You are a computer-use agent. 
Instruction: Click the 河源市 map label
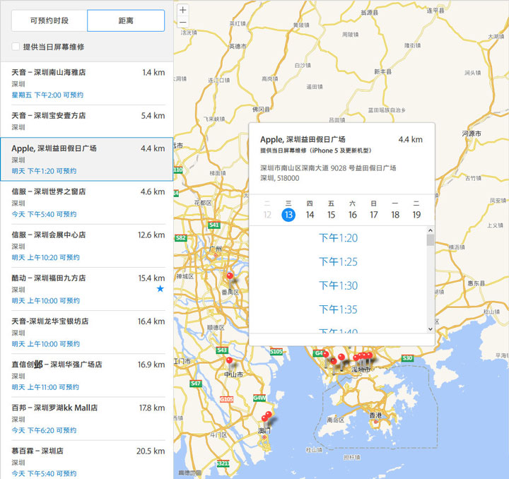pyautogui.click(x=472, y=134)
